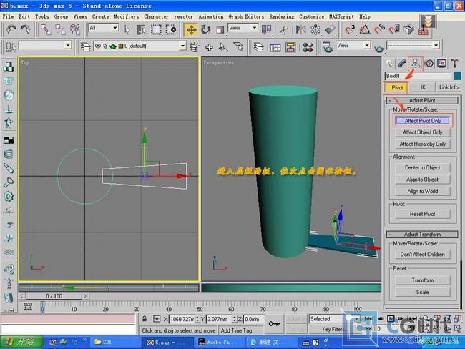Toggle the Affect Object Only button
The image size is (465, 349).
pos(423,132)
